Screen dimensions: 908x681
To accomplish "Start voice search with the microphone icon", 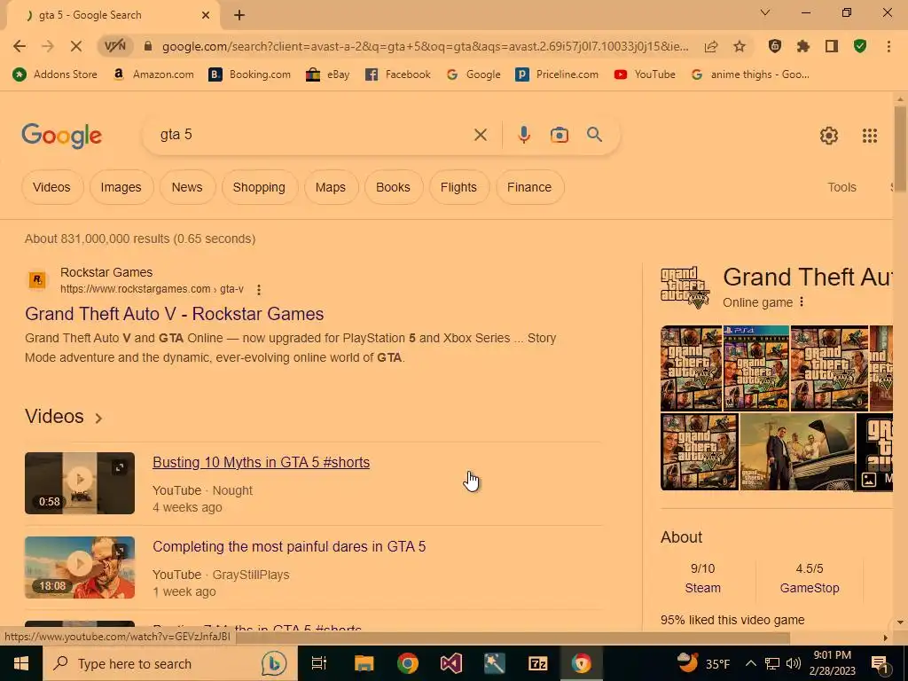I will tap(523, 135).
